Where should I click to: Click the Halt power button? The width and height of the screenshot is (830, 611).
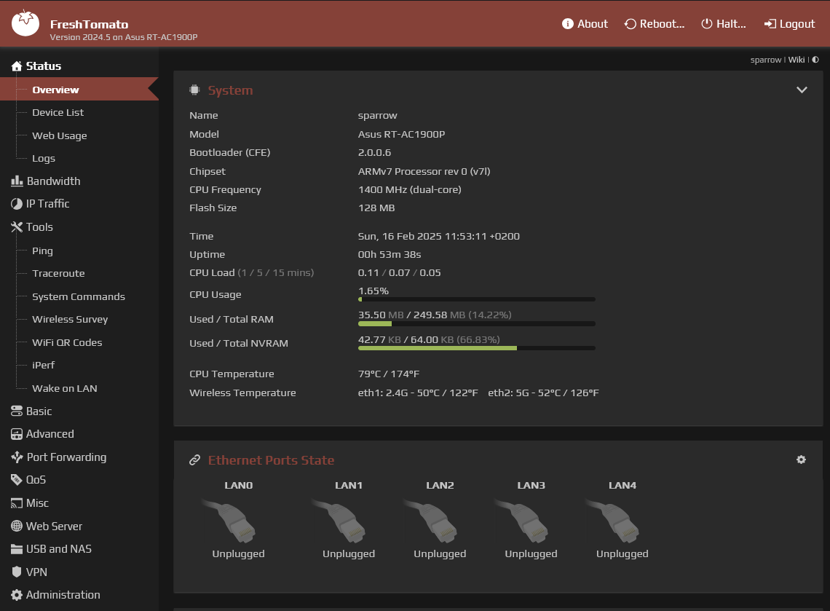[723, 24]
